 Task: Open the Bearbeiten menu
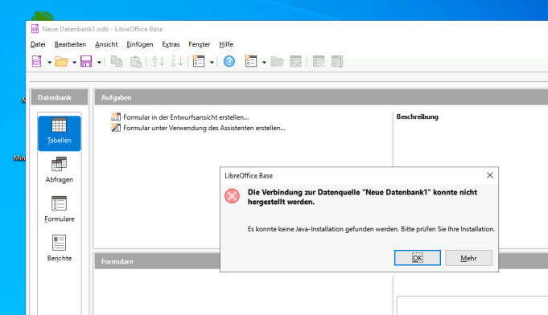pos(70,44)
